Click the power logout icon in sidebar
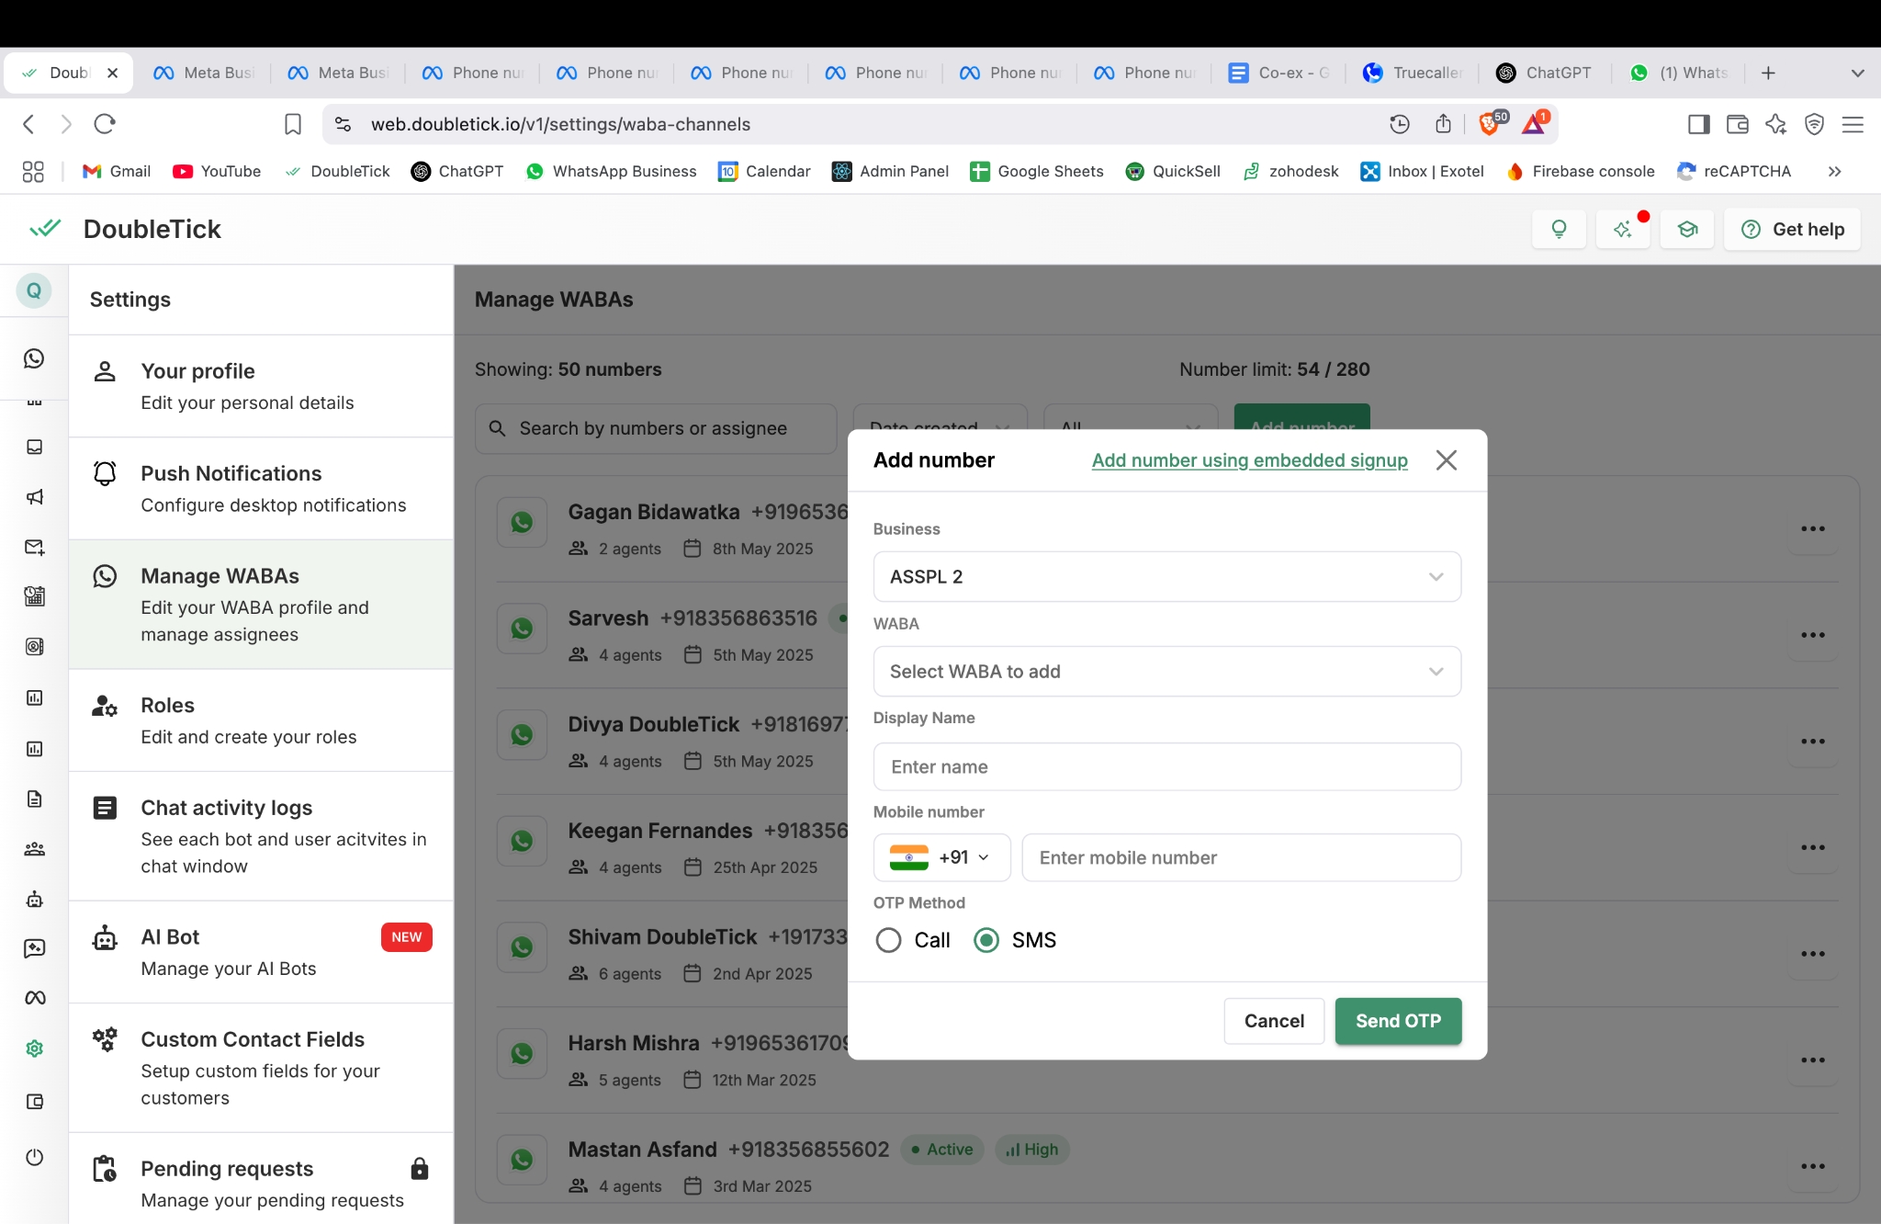The width and height of the screenshot is (1881, 1224). [34, 1157]
